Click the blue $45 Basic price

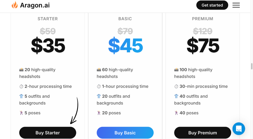coord(125,45)
